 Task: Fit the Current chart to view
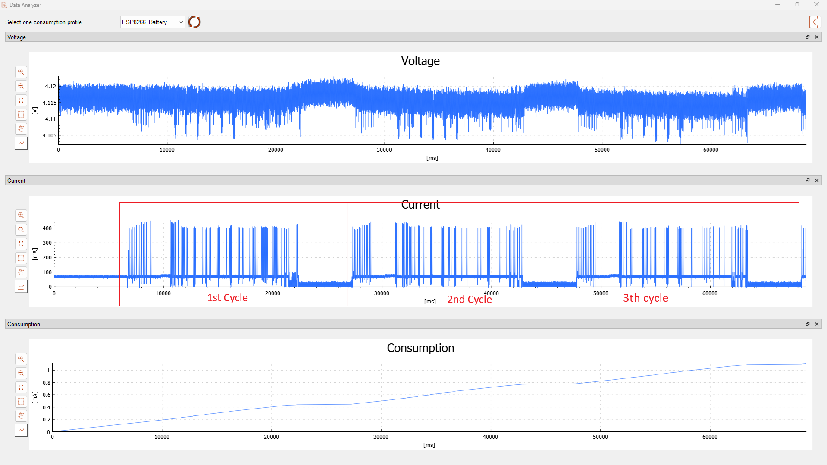pyautogui.click(x=21, y=244)
